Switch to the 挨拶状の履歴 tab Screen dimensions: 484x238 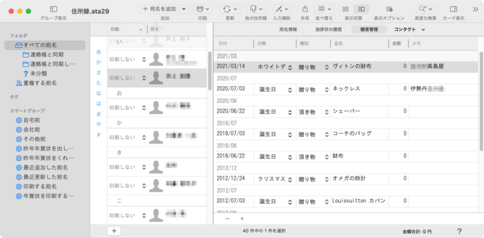329,29
